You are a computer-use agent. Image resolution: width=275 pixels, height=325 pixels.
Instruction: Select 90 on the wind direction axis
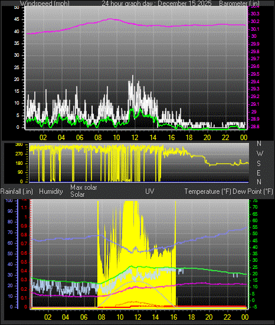coord(20,173)
